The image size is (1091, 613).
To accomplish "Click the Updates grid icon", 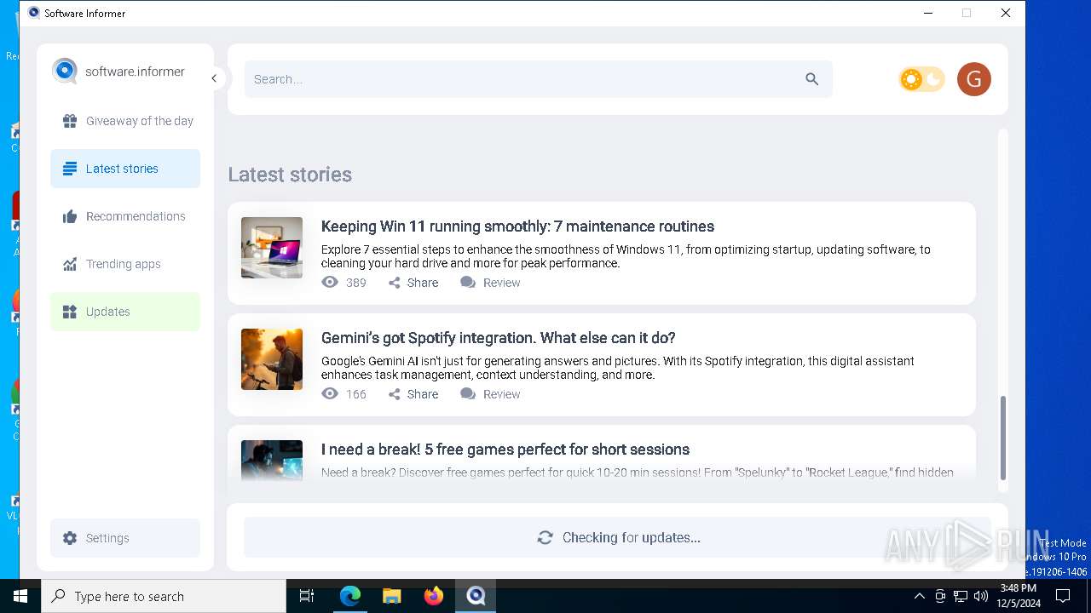I will click(70, 312).
